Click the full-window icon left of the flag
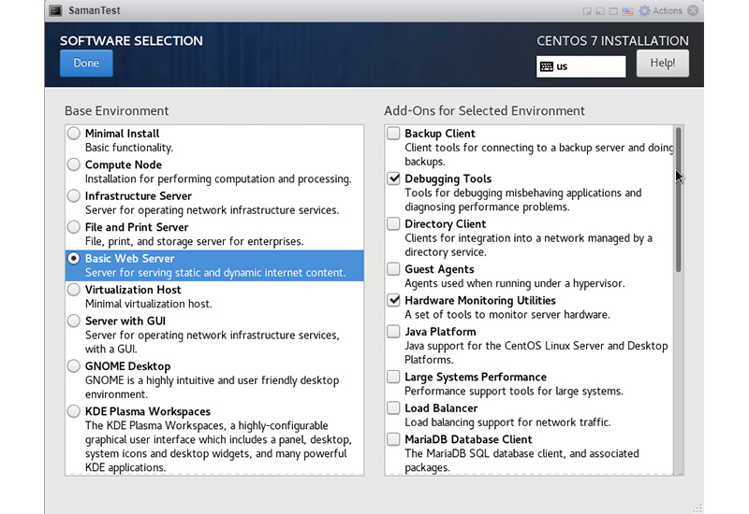Screen dimensions: 749x514 [x=614, y=10]
